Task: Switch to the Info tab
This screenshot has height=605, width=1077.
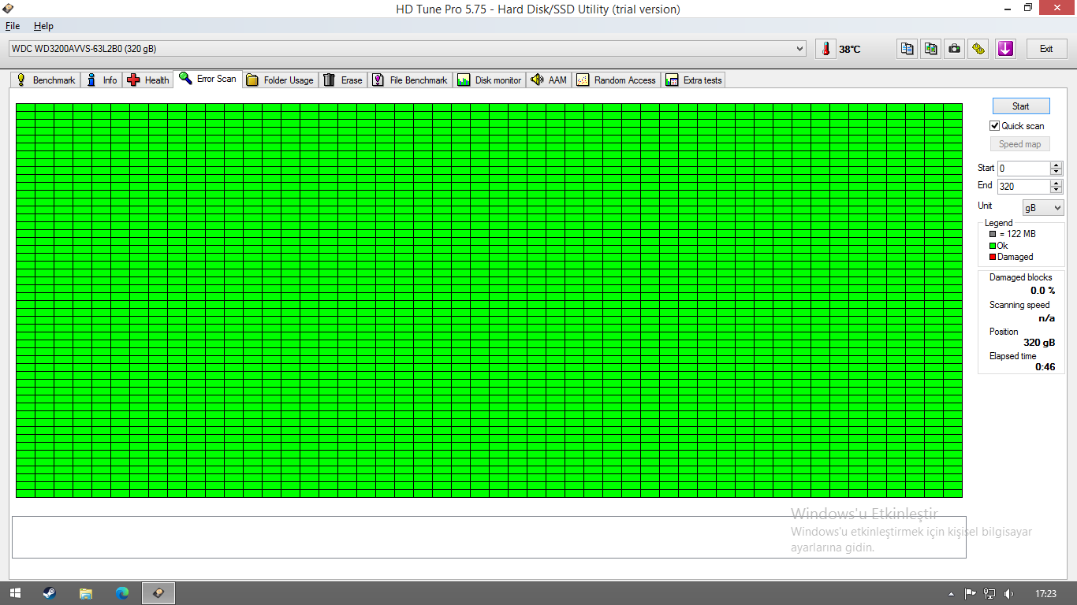Action: [x=102, y=80]
